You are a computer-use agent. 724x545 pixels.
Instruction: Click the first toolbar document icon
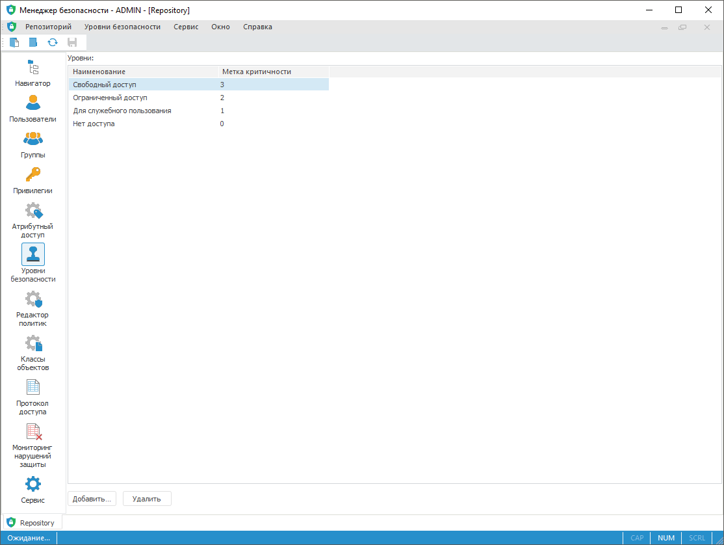click(x=14, y=42)
